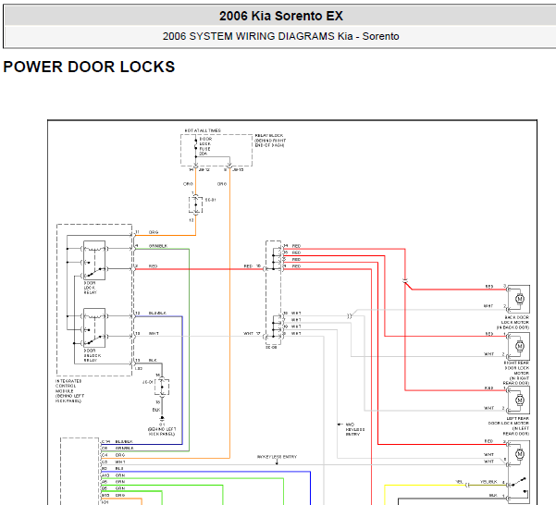Click motor symbol fed by the YEL/BLK switch
556x505 pixels.
pos(520,454)
